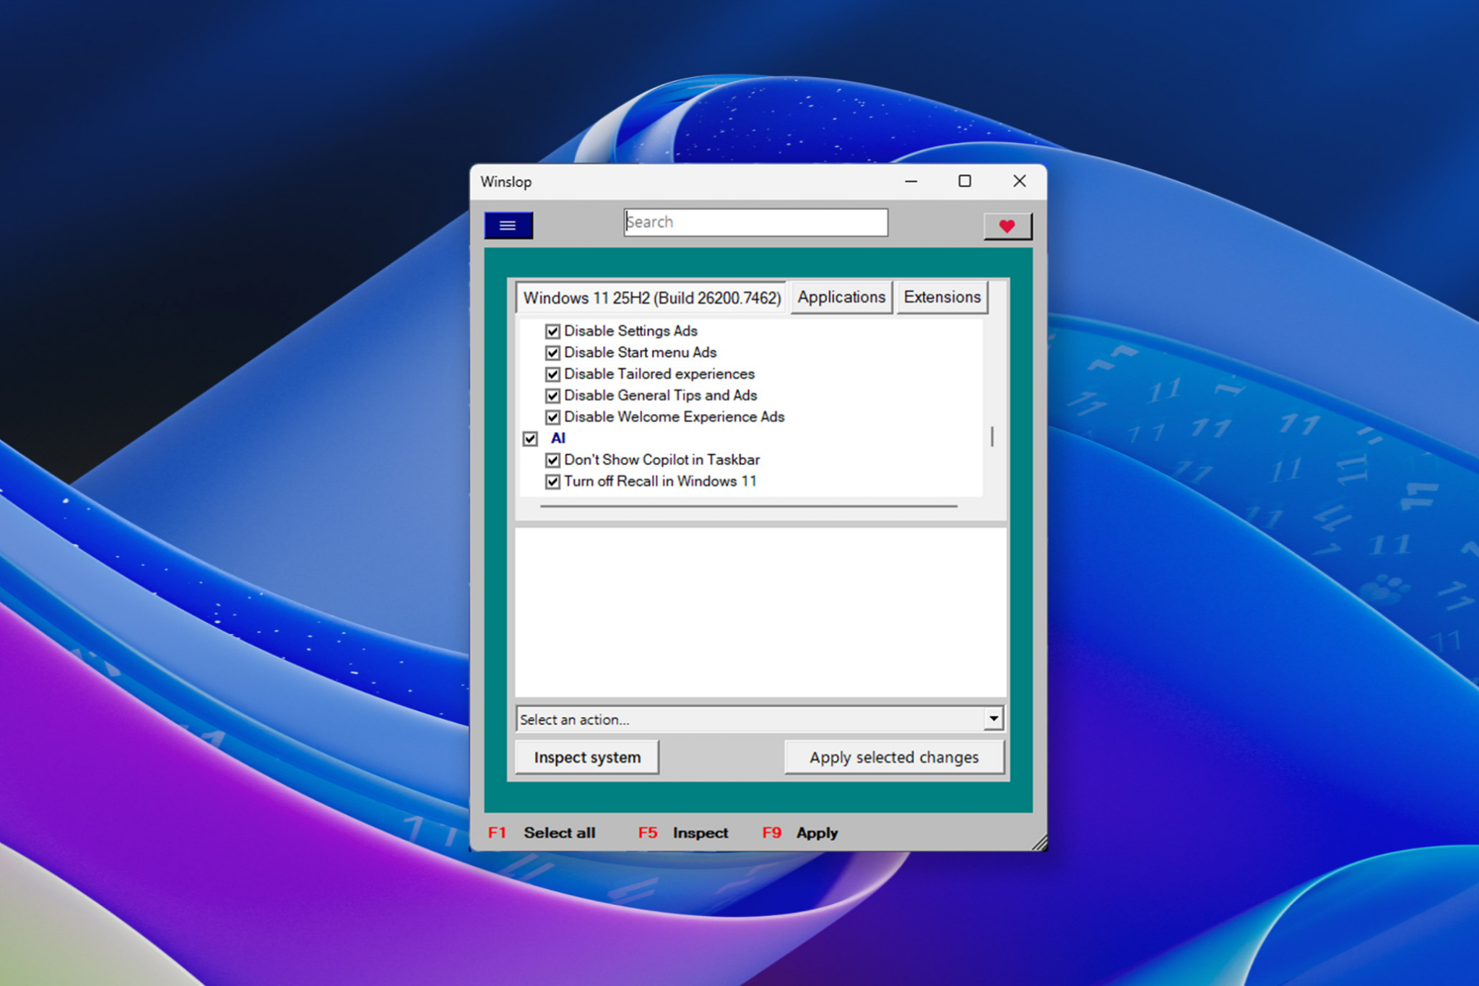1479x986 pixels.
Task: Toggle Disable Tailored experiences
Action: 552,374
